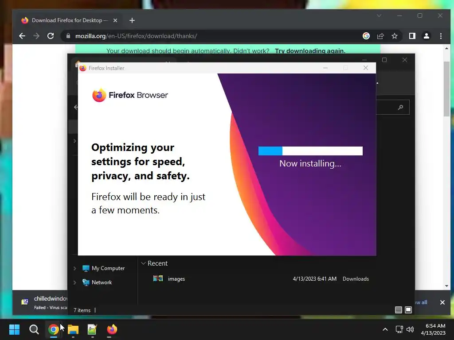Click the Firefox Browser logo
The image size is (454, 340).
[130, 95]
